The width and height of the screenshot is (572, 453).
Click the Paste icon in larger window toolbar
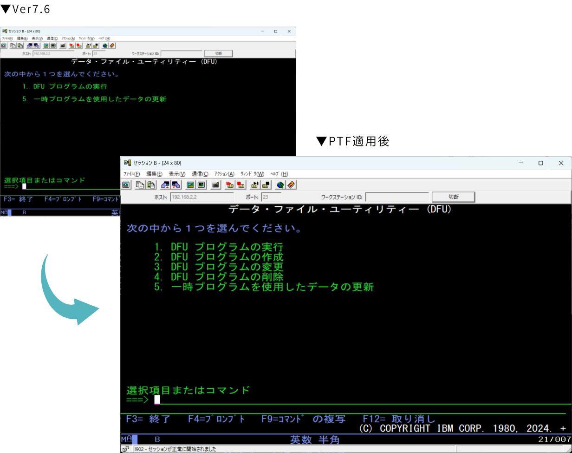(x=151, y=185)
